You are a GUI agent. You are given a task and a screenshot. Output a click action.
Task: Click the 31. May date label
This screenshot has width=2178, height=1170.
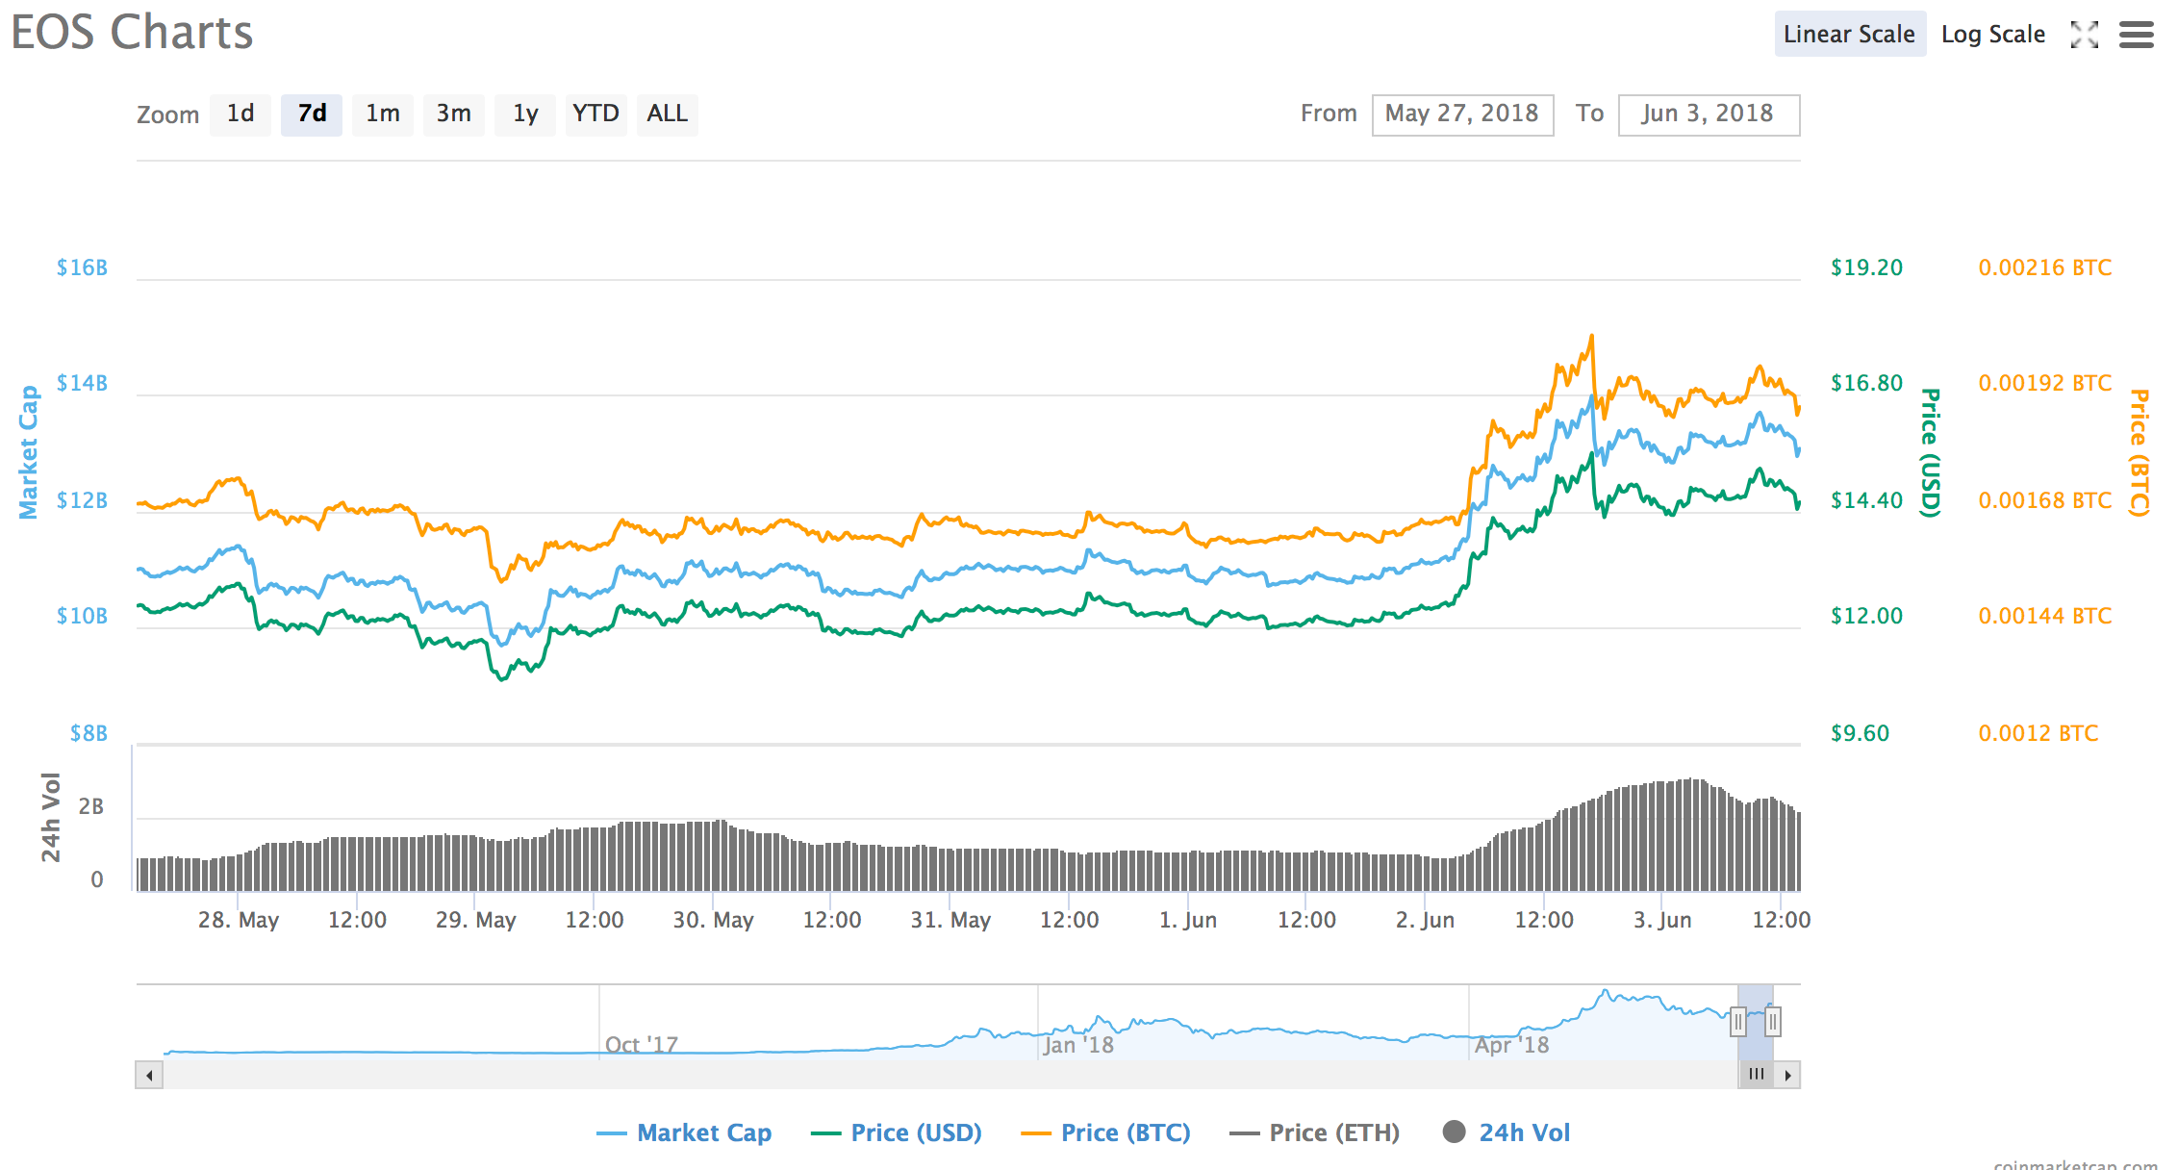tap(950, 920)
